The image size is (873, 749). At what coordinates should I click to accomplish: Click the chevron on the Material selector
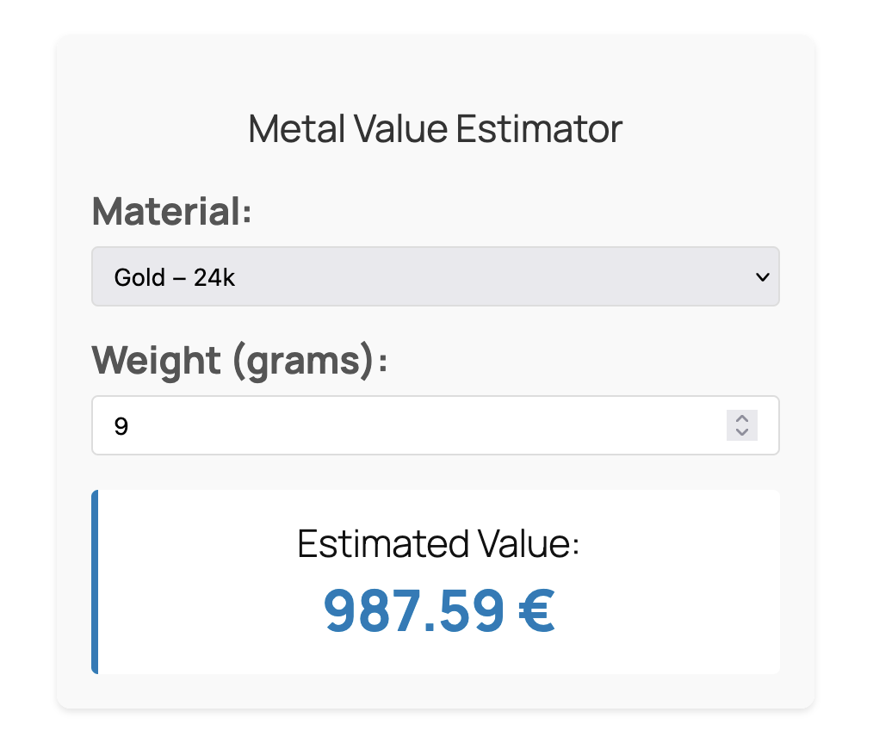click(761, 276)
